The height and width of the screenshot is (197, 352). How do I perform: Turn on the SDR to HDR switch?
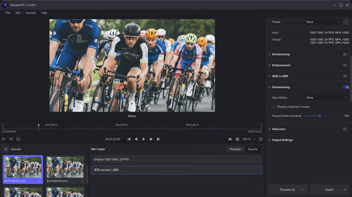pyautogui.click(x=345, y=76)
